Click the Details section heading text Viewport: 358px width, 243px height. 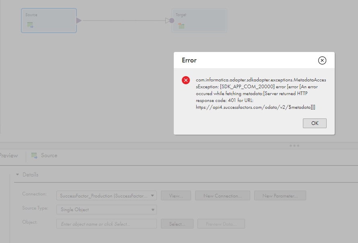[x=30, y=174]
